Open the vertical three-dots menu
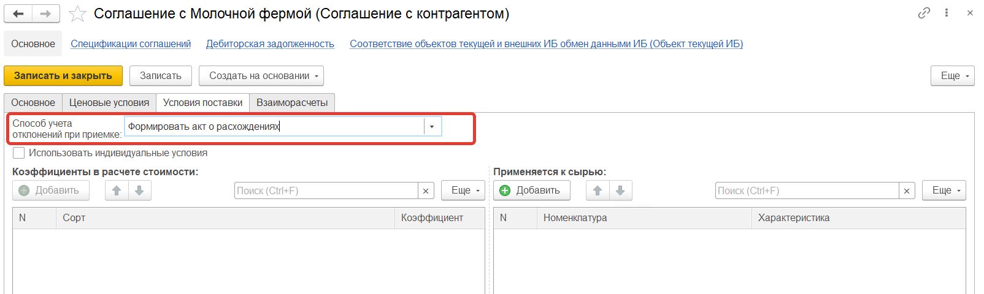984x294 pixels. click(x=947, y=13)
